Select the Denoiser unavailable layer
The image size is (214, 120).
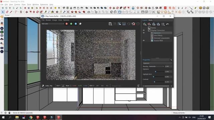(162, 38)
